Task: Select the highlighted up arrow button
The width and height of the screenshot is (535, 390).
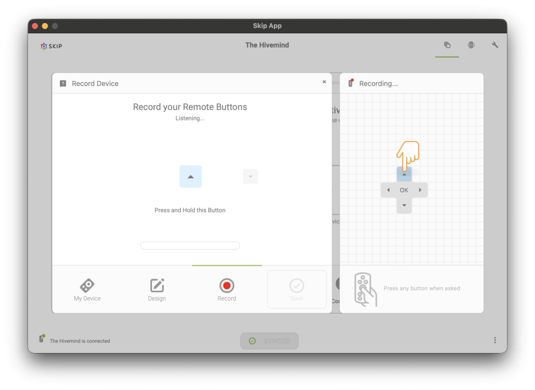Action: click(190, 177)
